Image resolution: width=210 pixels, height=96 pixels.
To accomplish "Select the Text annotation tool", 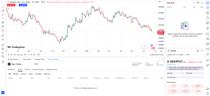I will (3, 19).
